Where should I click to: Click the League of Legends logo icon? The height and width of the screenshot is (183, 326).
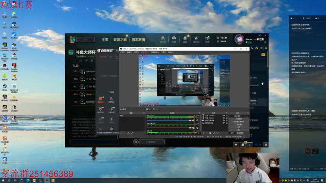point(73,39)
